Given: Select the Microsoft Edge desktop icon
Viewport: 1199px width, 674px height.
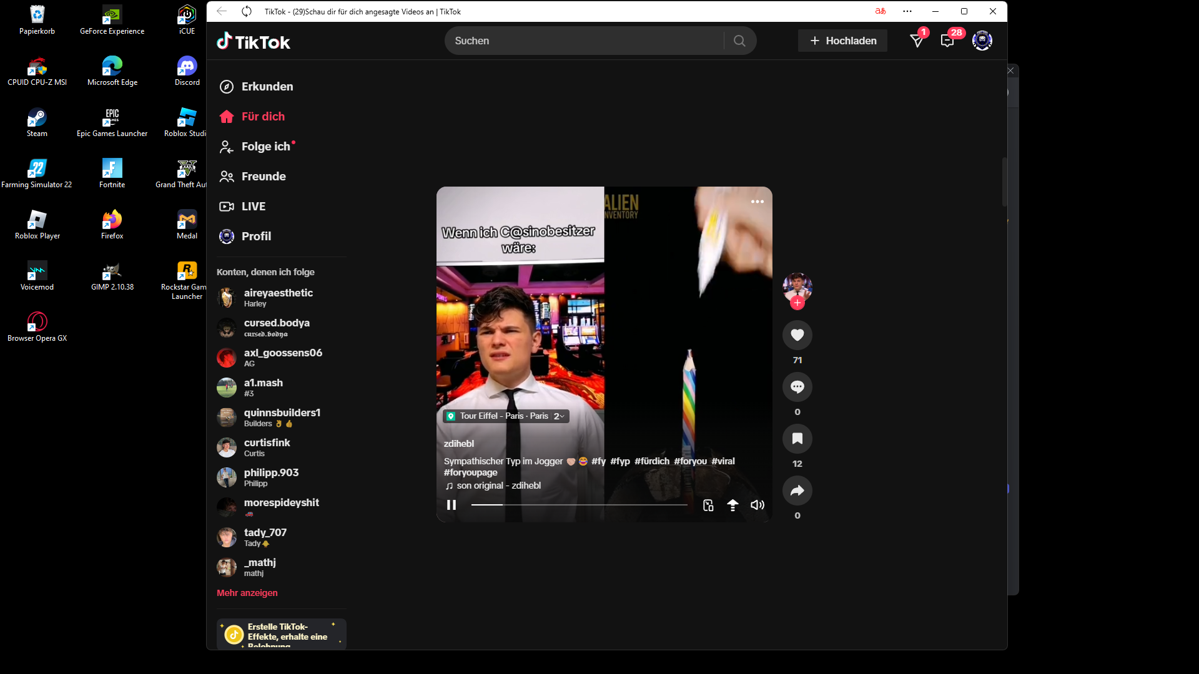Looking at the screenshot, I should coord(112,71).
